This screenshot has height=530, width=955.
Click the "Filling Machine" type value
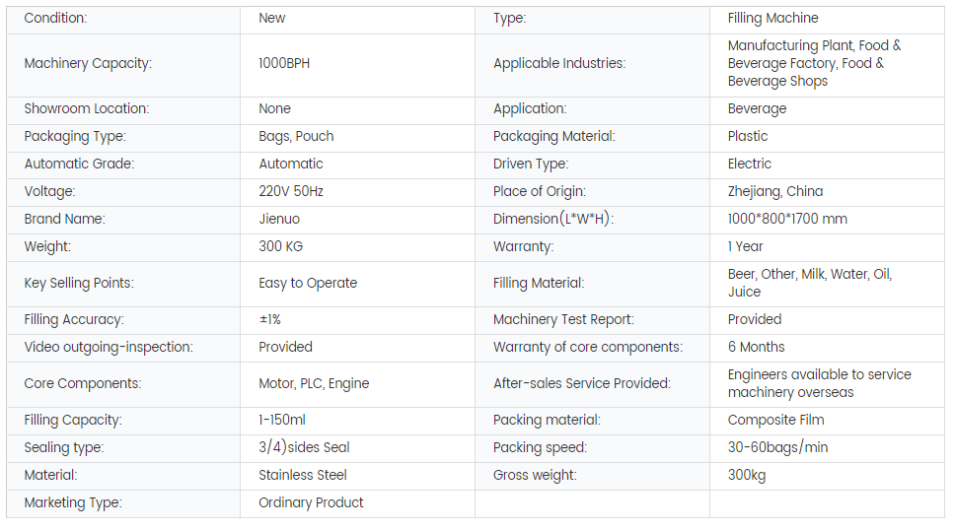[x=772, y=18]
